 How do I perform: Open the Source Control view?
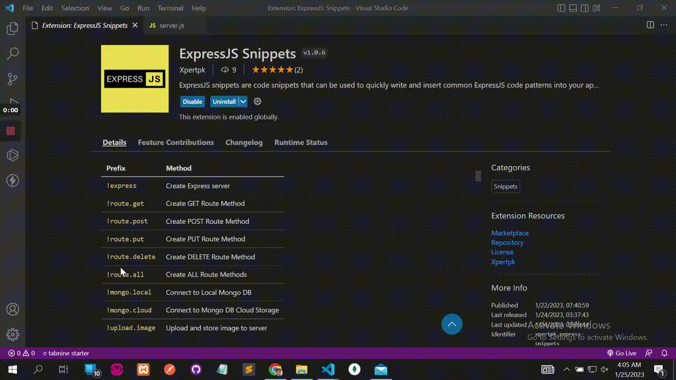click(x=13, y=79)
